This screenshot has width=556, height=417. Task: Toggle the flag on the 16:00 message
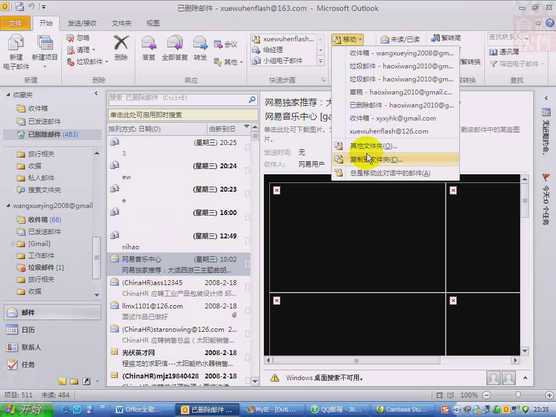(248, 217)
